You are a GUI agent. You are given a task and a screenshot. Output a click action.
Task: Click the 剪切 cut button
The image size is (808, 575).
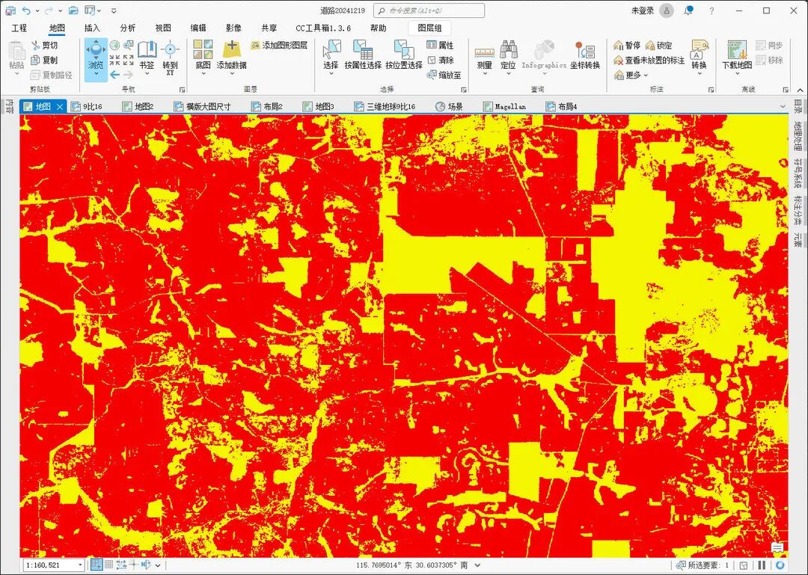point(45,46)
